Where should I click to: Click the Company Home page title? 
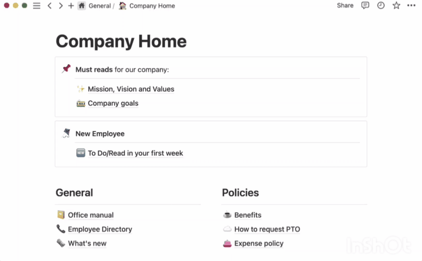pyautogui.click(x=121, y=41)
